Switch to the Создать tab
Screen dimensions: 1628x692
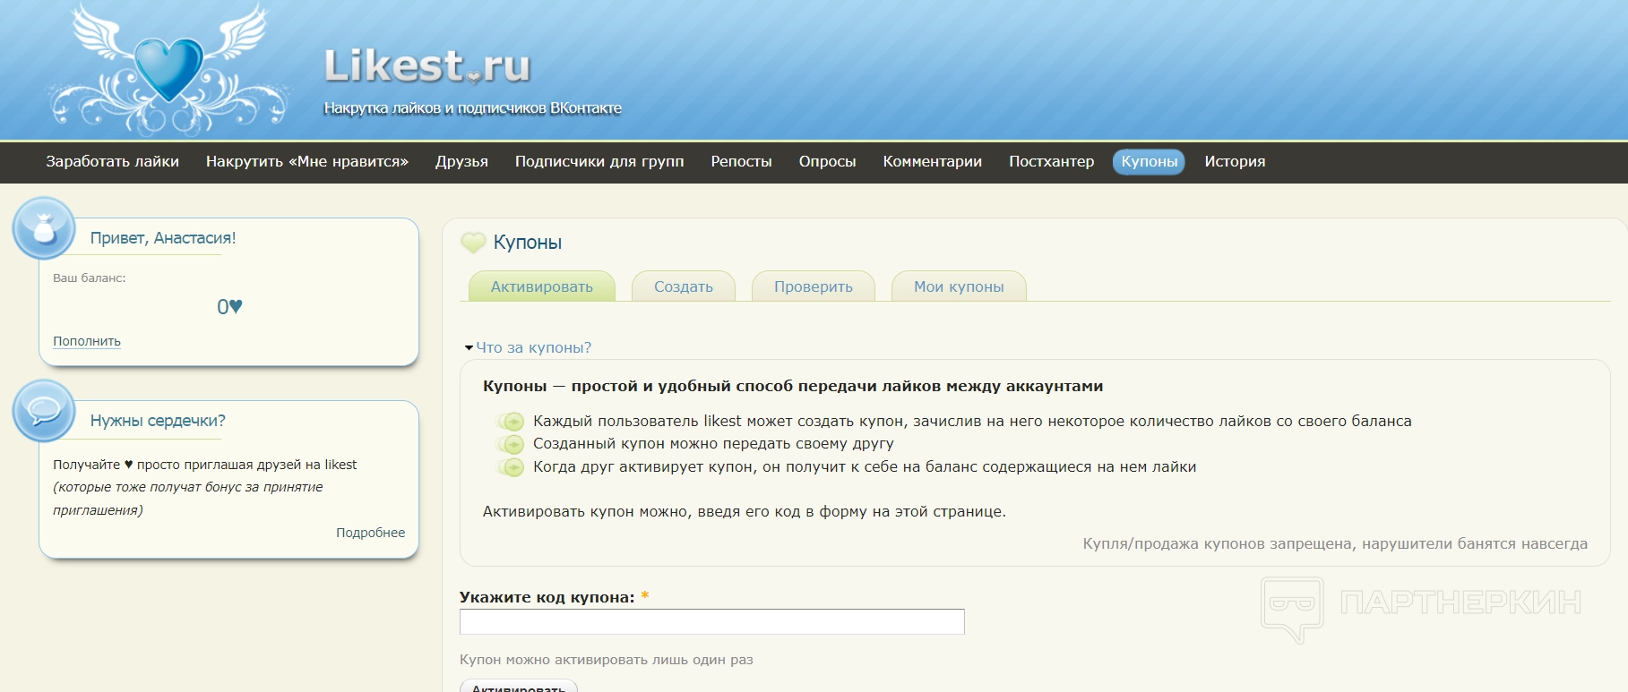click(683, 286)
